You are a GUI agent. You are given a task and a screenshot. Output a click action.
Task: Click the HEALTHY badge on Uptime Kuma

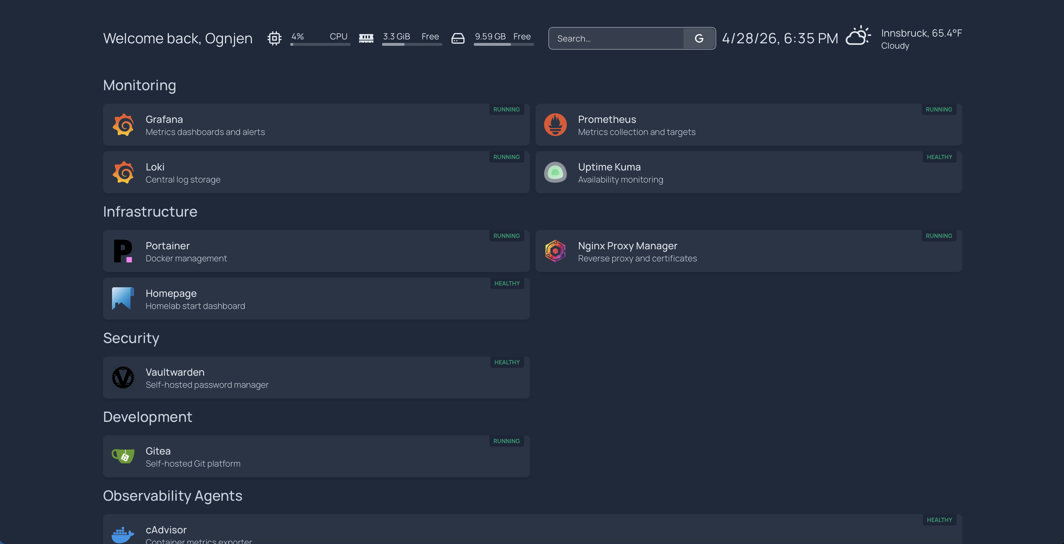pos(939,157)
